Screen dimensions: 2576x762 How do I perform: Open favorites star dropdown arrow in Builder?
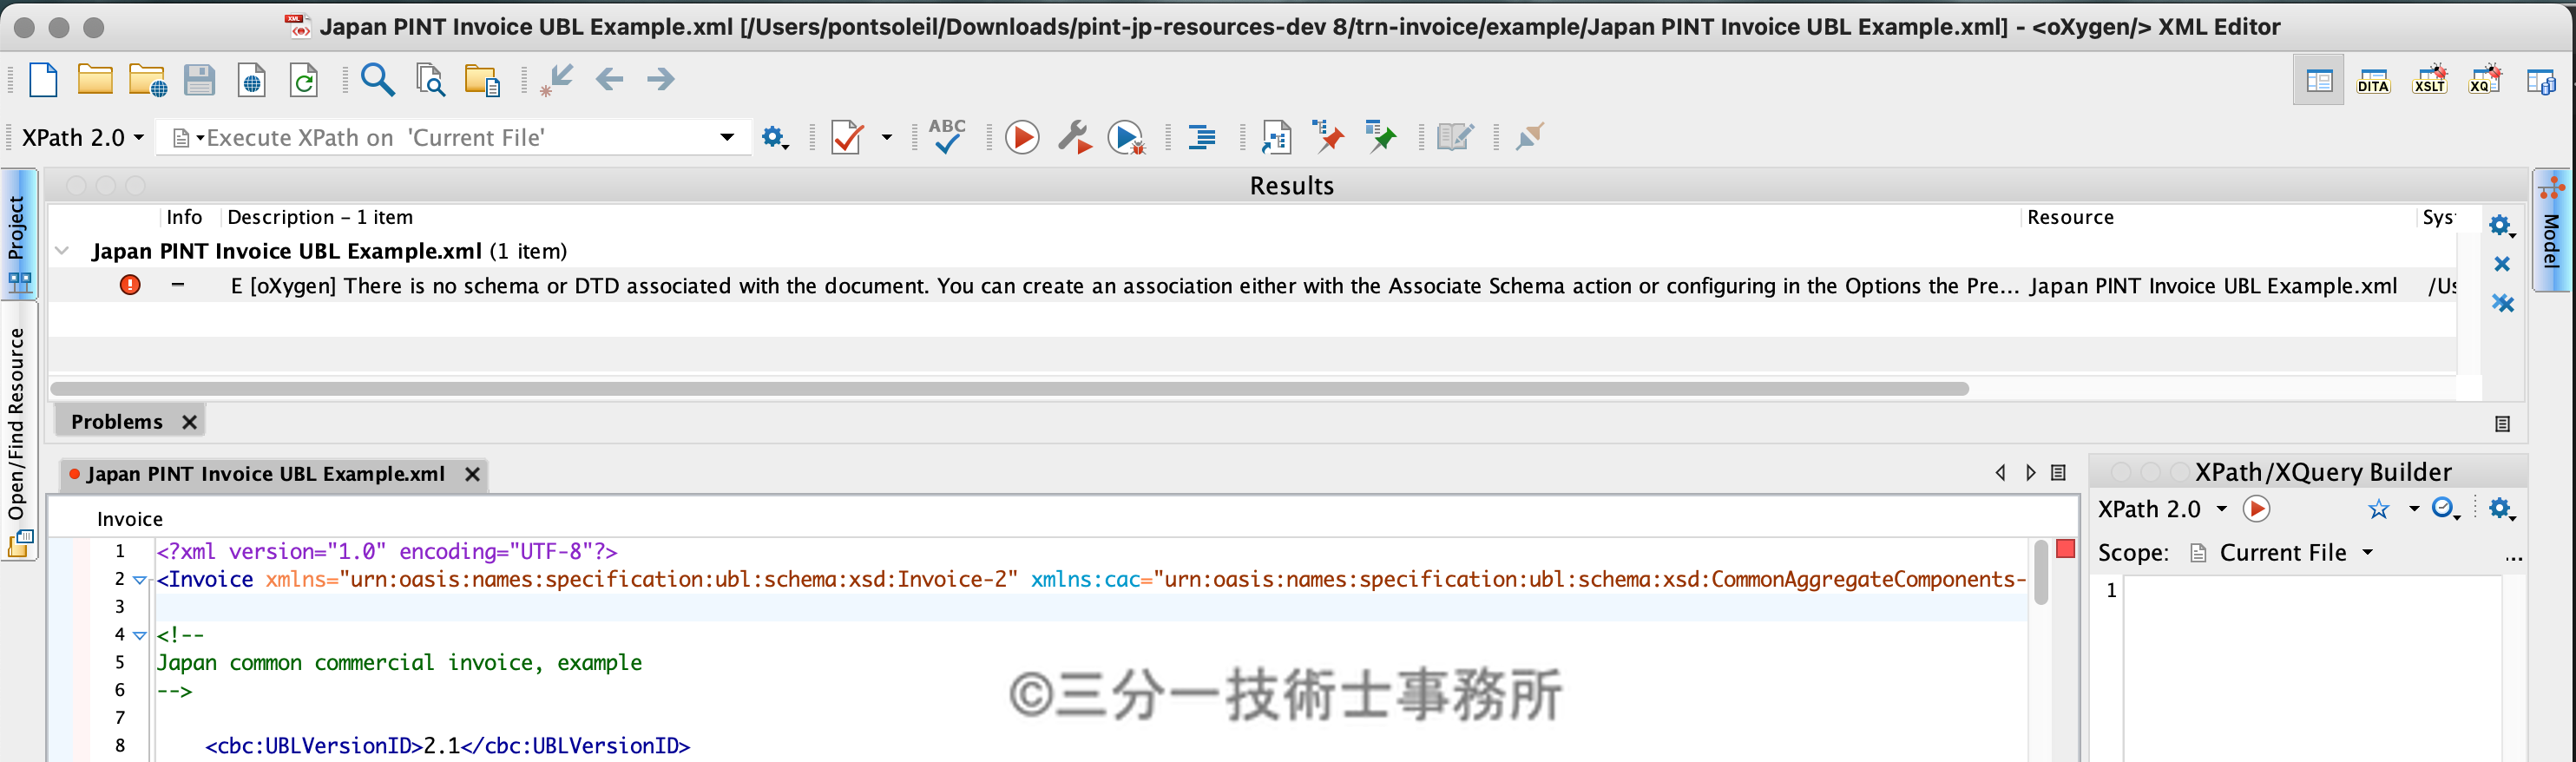(x=2414, y=509)
